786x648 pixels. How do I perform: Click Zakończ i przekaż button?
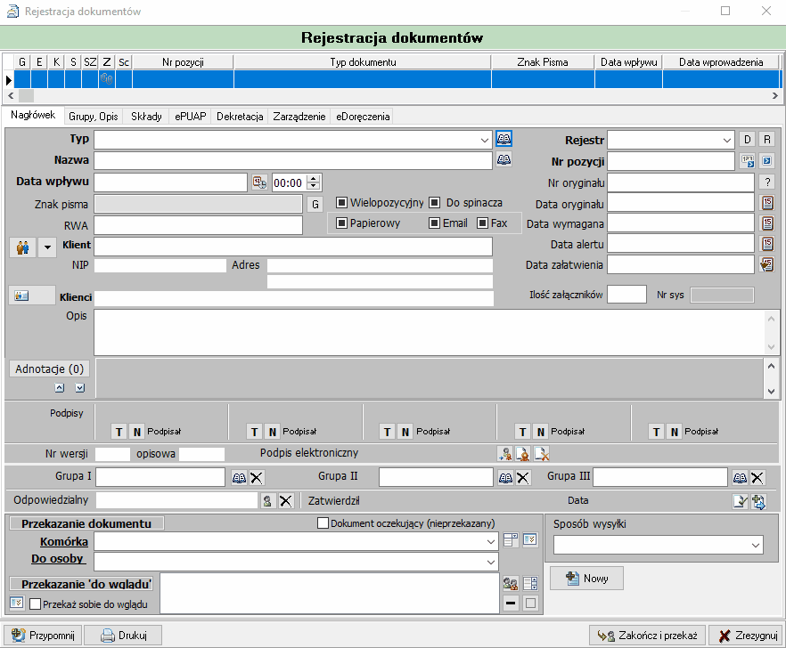tap(648, 635)
